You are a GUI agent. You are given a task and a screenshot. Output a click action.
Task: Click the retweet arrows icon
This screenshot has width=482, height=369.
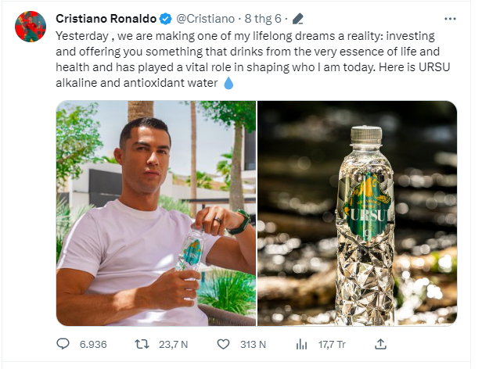tap(142, 344)
